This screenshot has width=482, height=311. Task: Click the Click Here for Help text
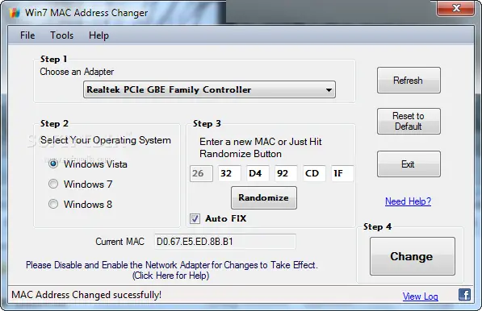[x=171, y=276]
